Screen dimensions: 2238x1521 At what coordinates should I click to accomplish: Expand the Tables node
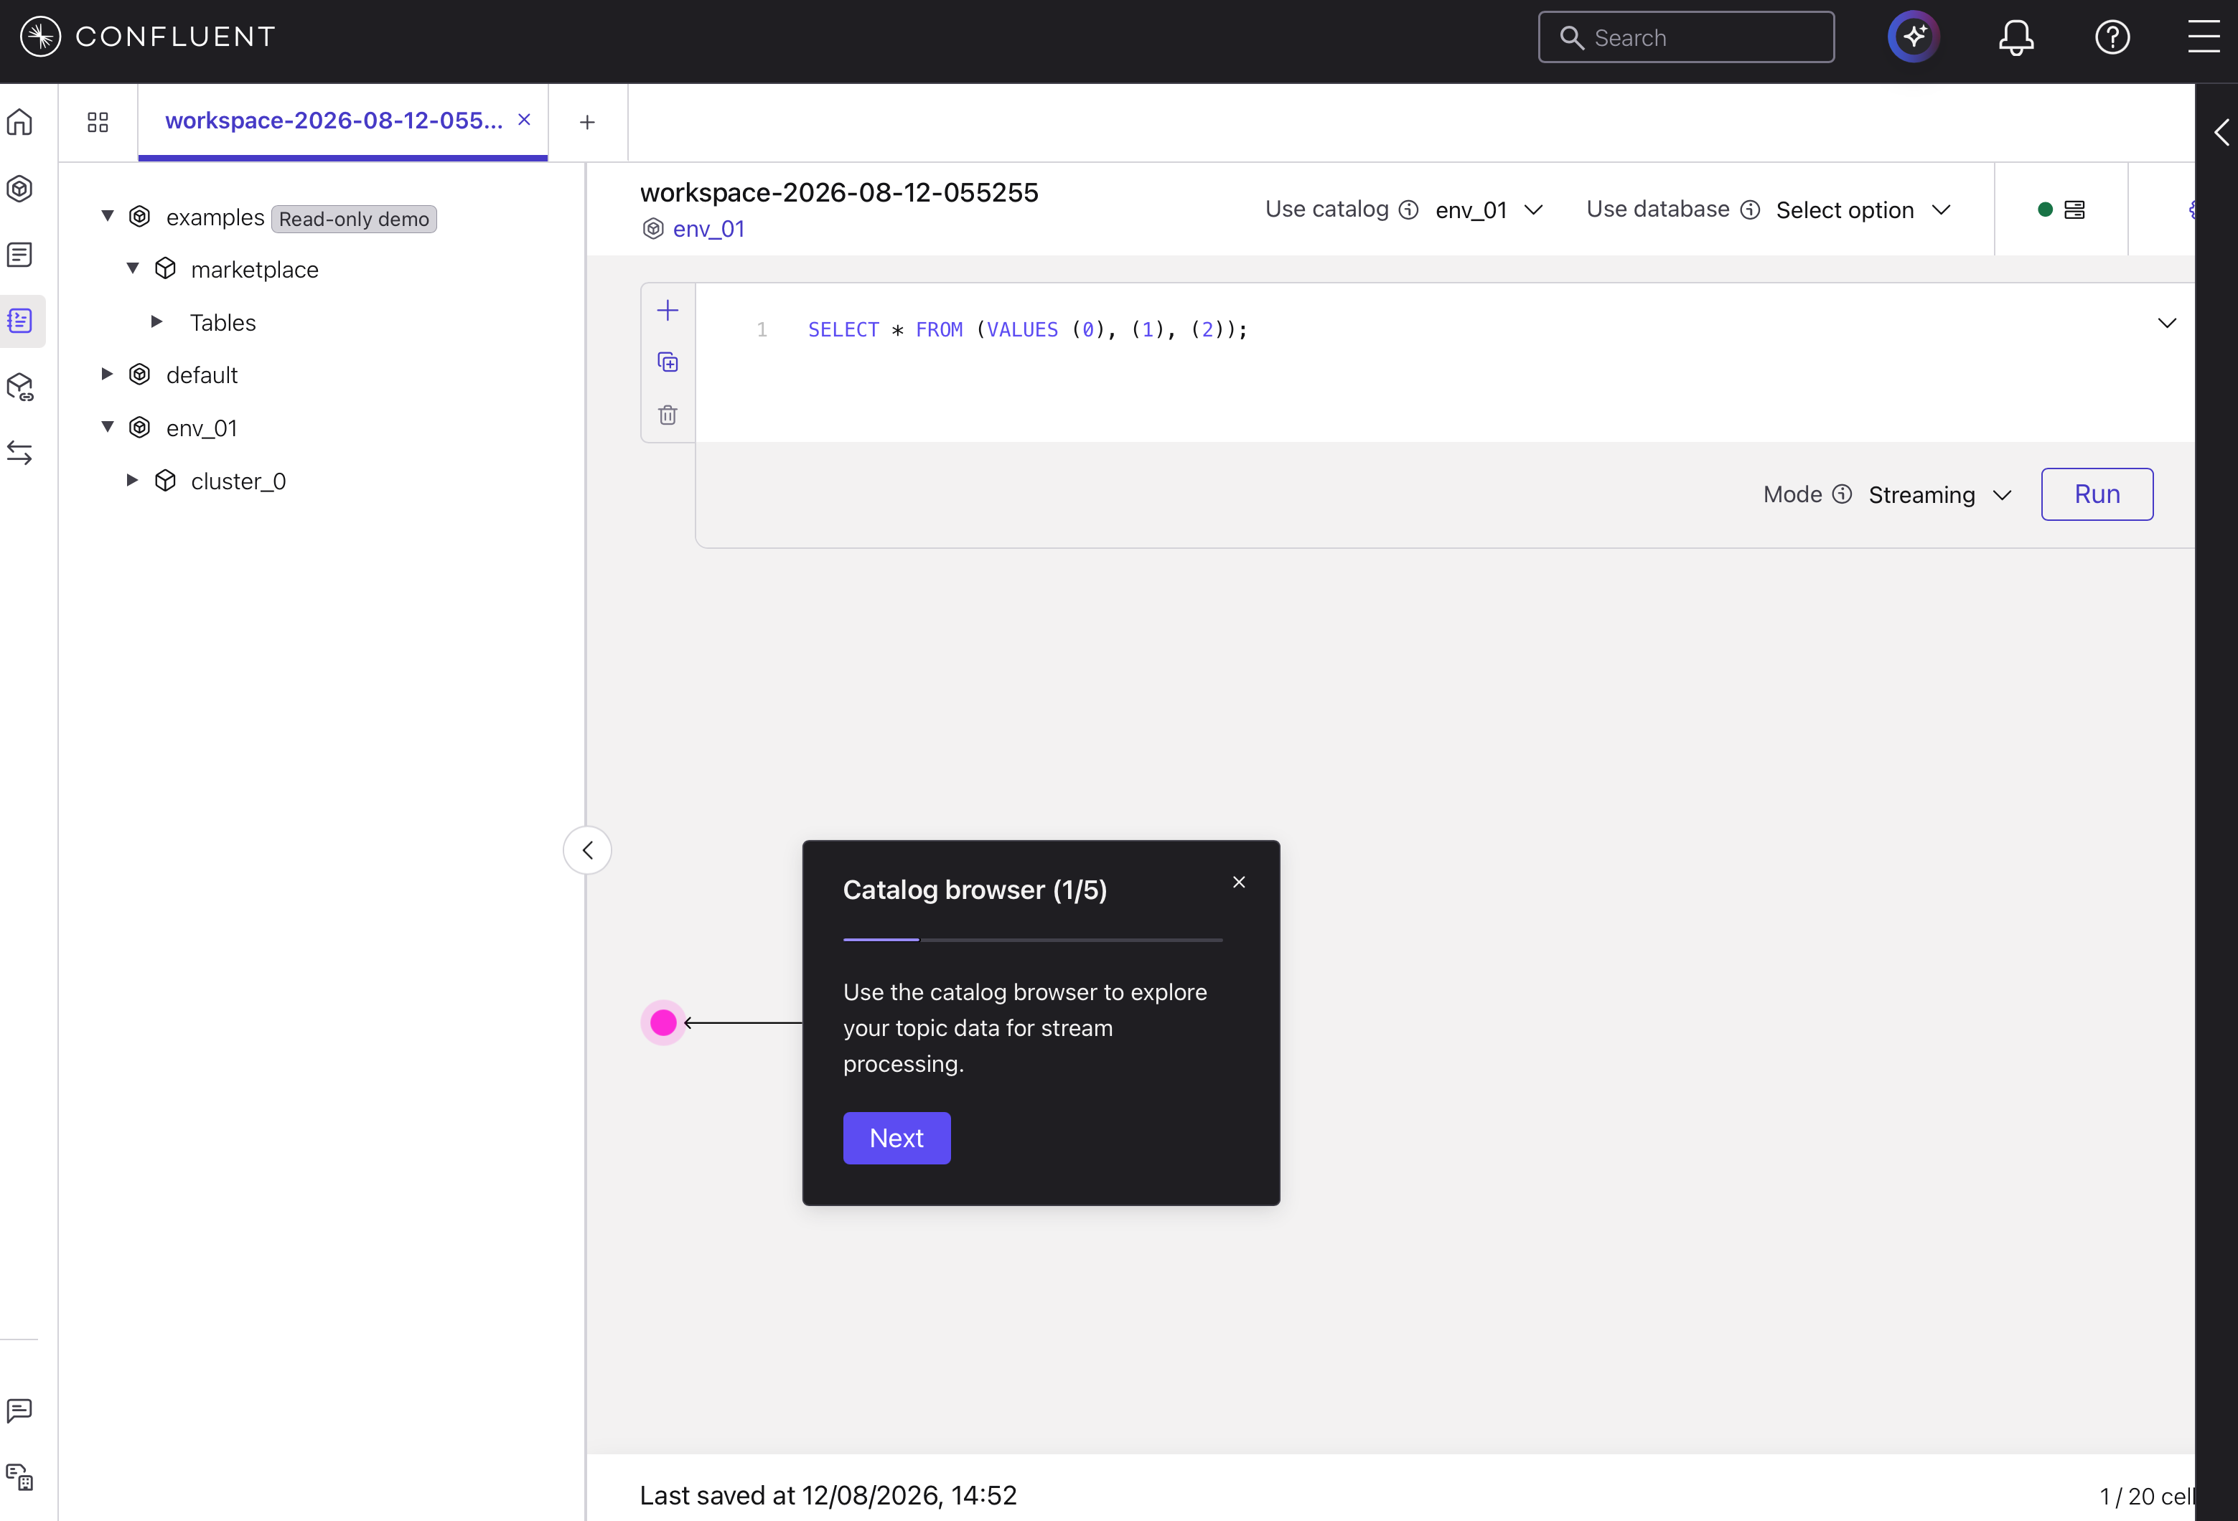[x=157, y=321]
